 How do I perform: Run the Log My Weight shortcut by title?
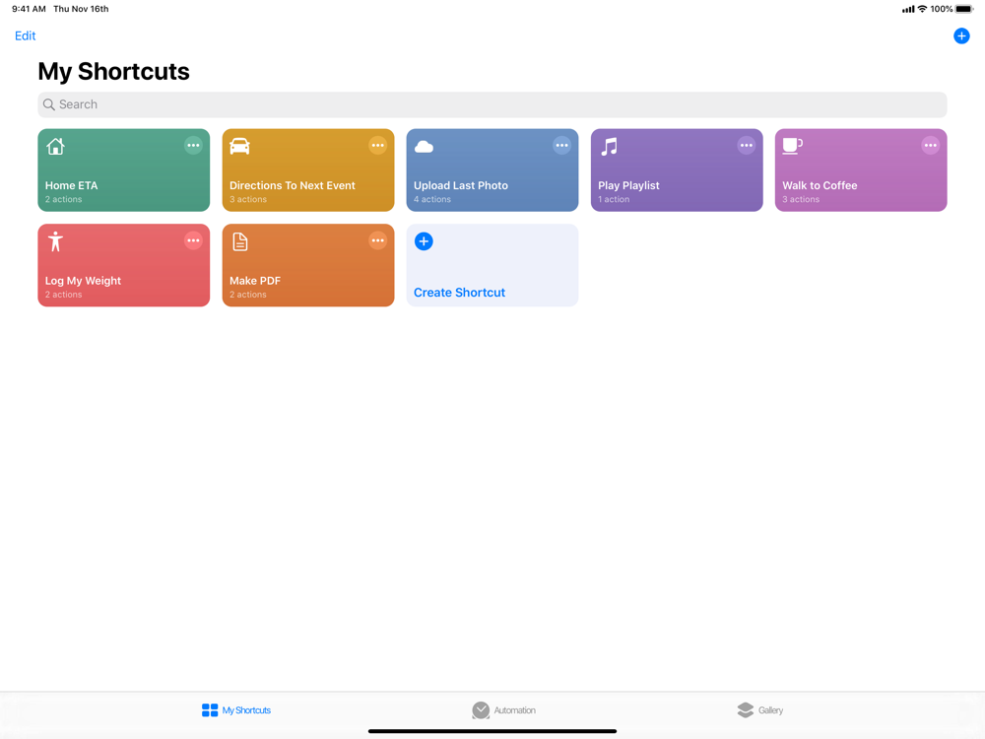83,281
